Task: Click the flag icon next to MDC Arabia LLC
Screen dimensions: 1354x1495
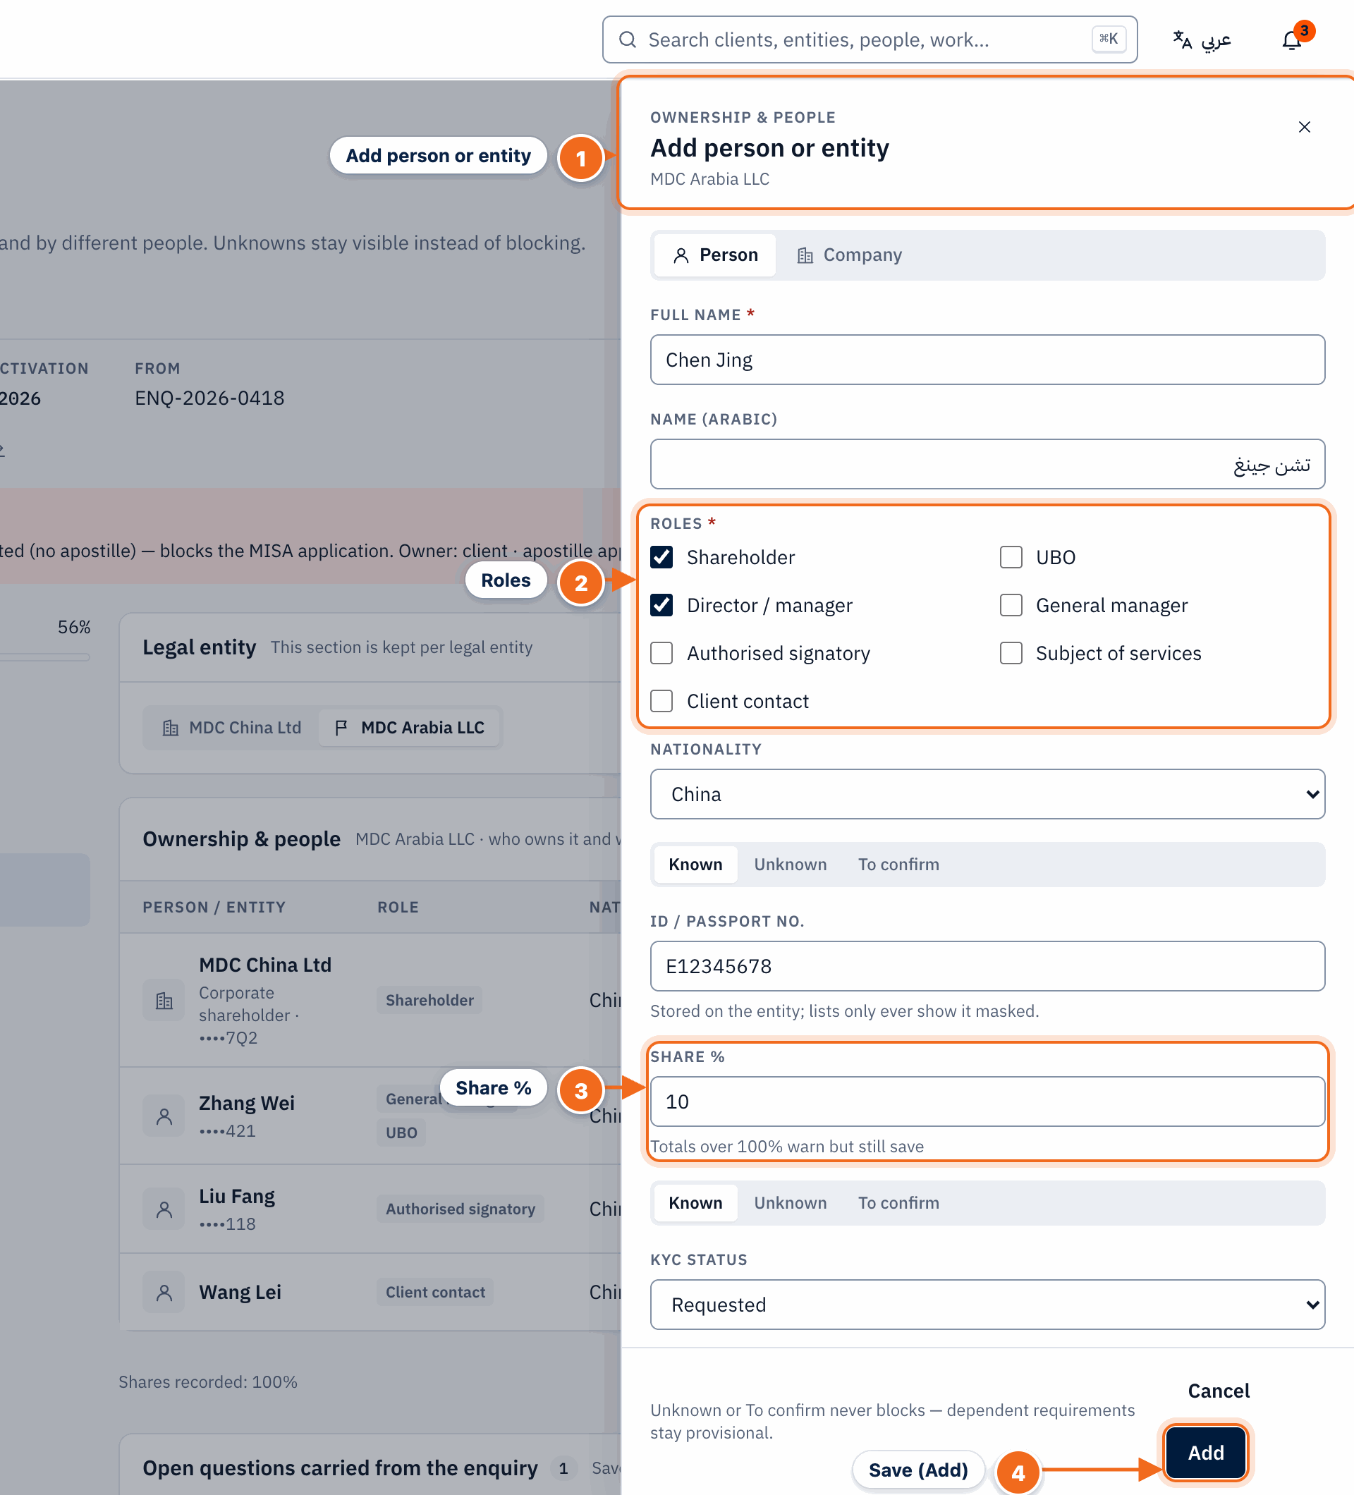Action: (341, 728)
